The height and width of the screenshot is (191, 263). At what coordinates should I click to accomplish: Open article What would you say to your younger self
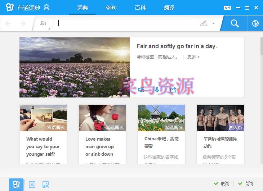coord(43,146)
